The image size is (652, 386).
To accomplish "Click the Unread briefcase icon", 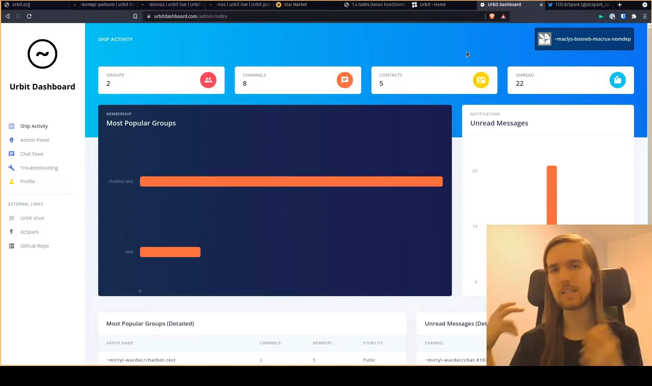I will tap(618, 80).
